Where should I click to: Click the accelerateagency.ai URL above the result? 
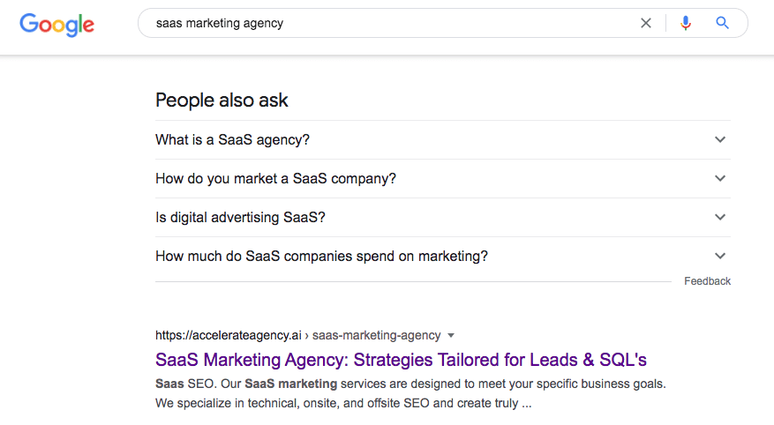click(229, 335)
